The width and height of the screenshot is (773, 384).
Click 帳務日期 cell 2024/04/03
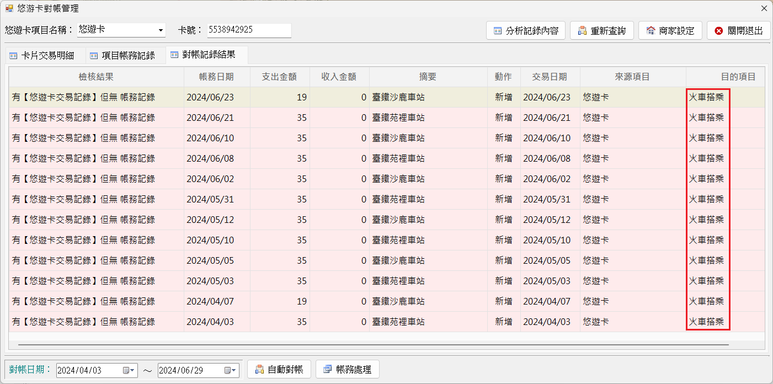[217, 322]
